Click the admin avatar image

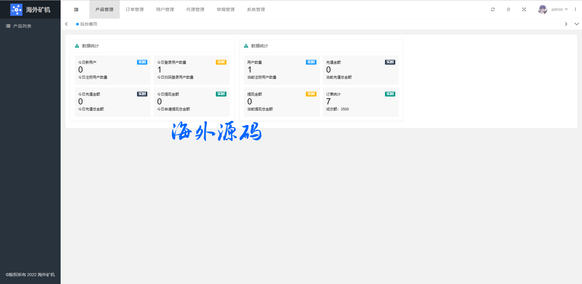[x=542, y=10]
